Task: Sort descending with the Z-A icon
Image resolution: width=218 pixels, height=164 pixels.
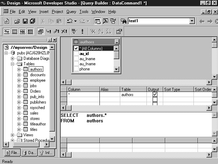Action: [109, 31]
